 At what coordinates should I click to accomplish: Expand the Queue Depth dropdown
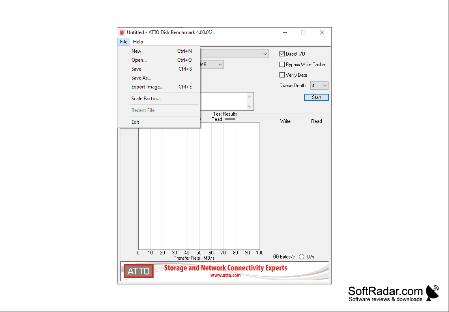point(319,85)
